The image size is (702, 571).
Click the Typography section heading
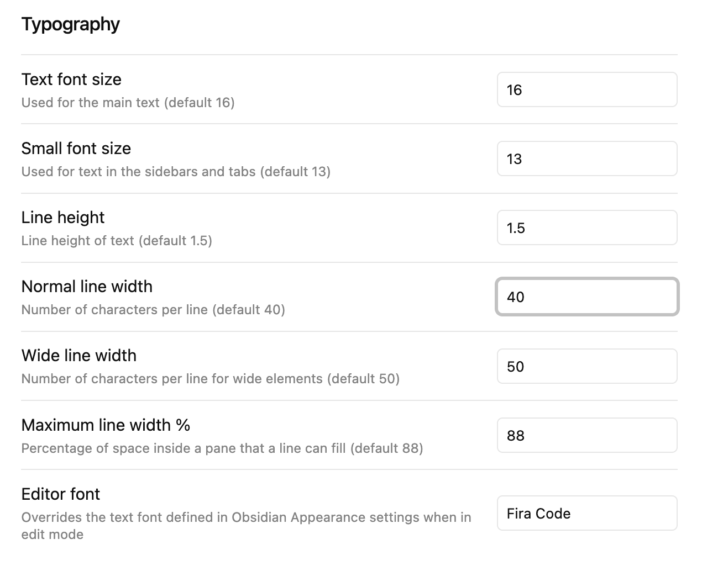71,24
